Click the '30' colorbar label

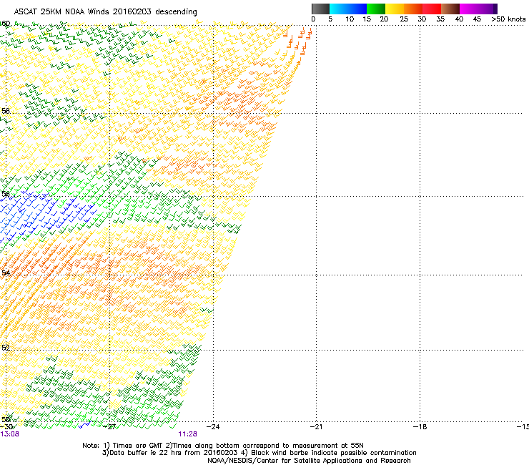tap(422, 19)
